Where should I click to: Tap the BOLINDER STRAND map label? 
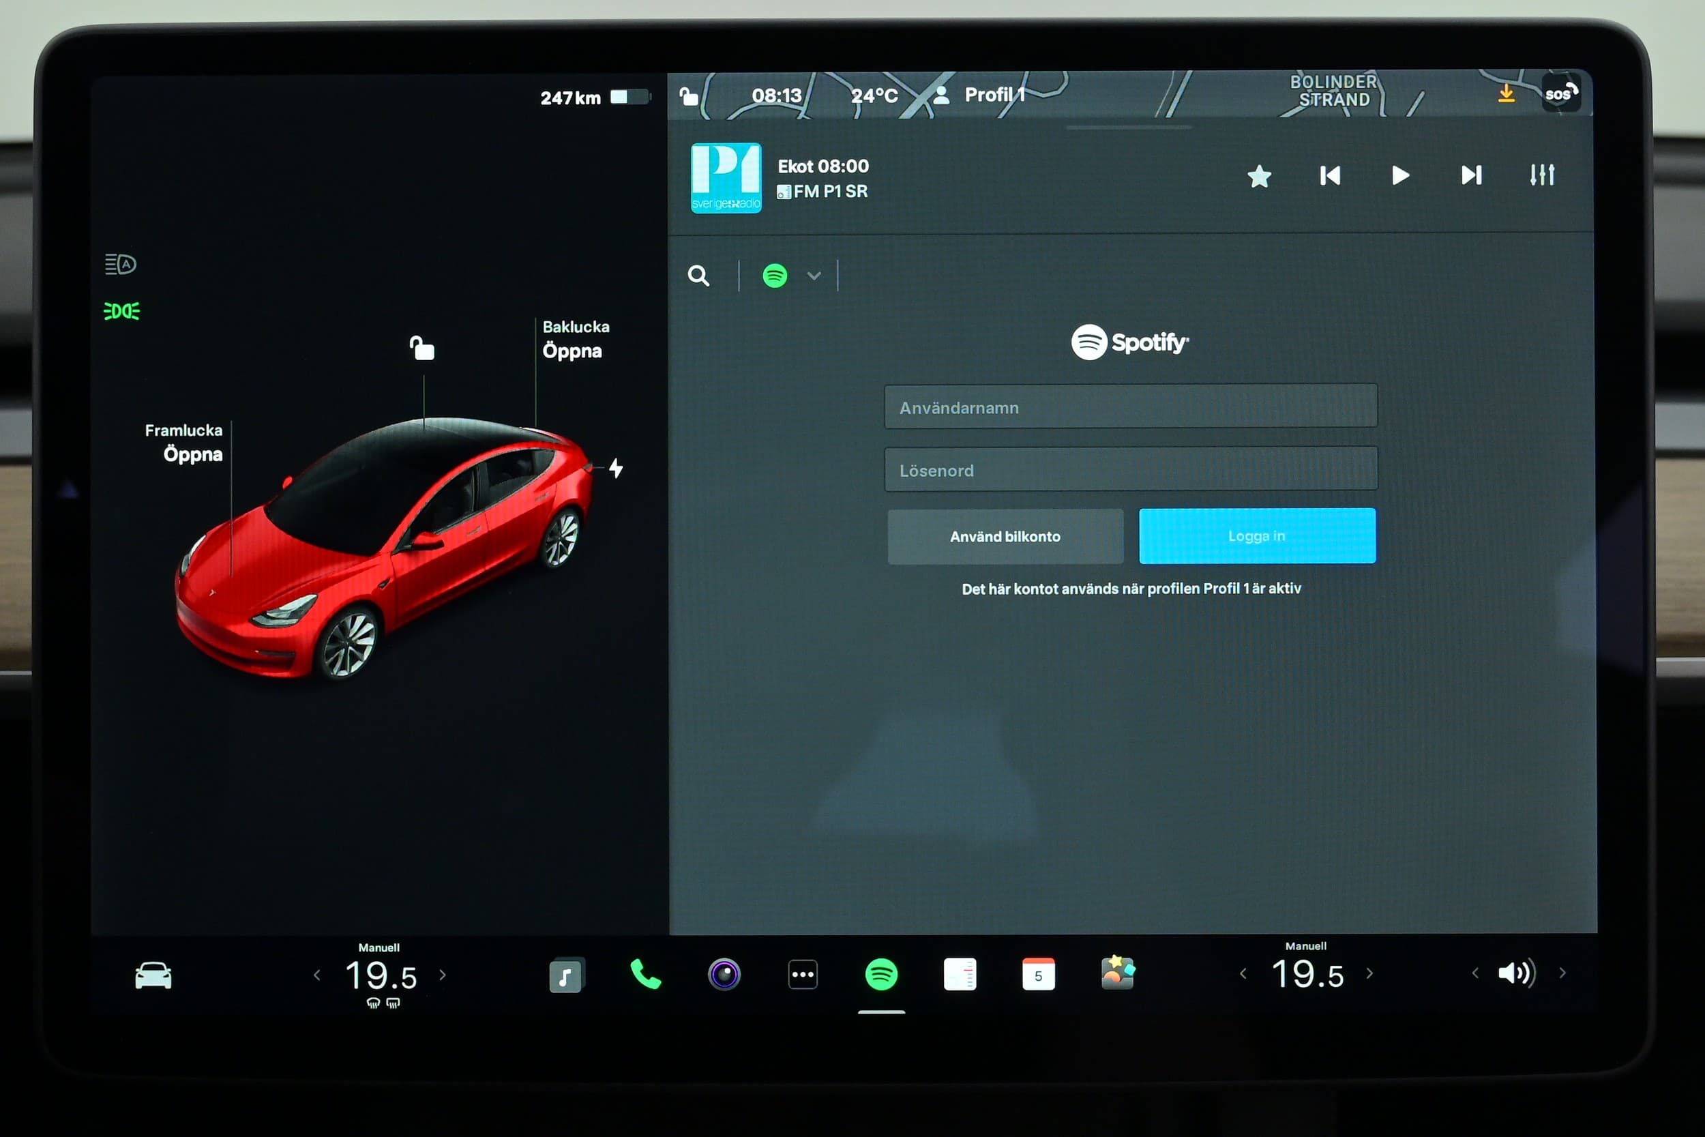pyautogui.click(x=1333, y=91)
